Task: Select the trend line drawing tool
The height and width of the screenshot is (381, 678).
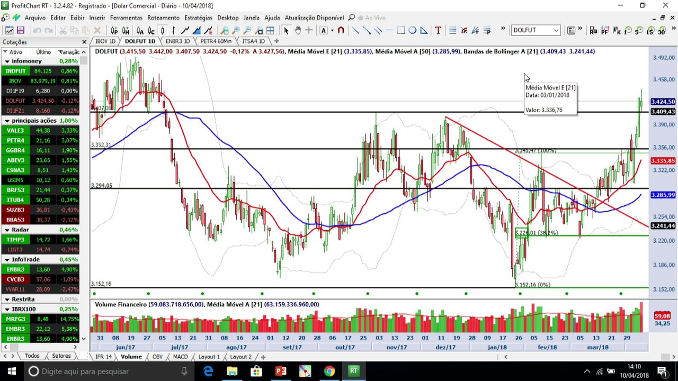Action: [355, 30]
